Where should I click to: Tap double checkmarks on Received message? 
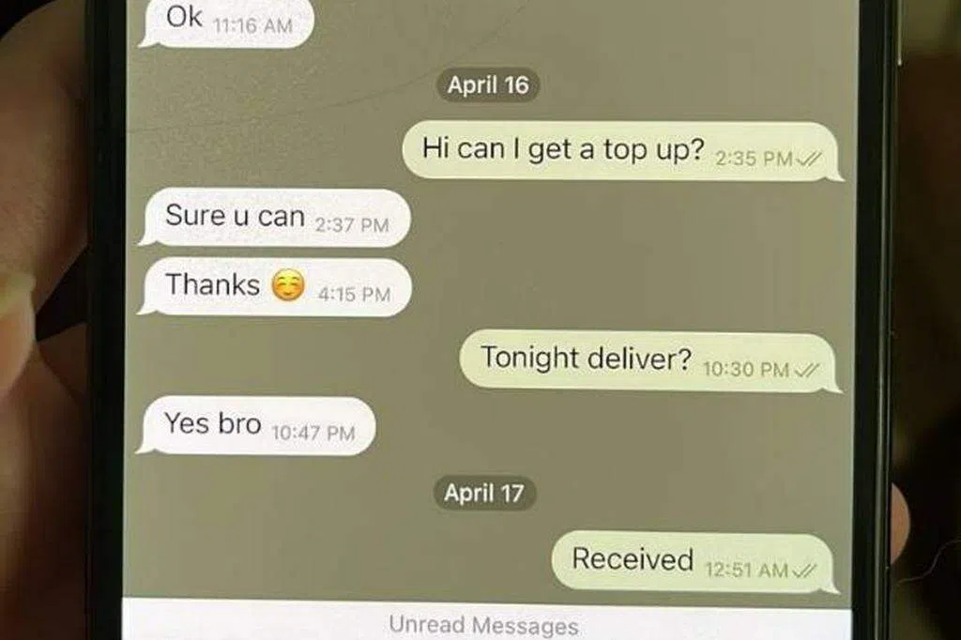click(x=804, y=571)
